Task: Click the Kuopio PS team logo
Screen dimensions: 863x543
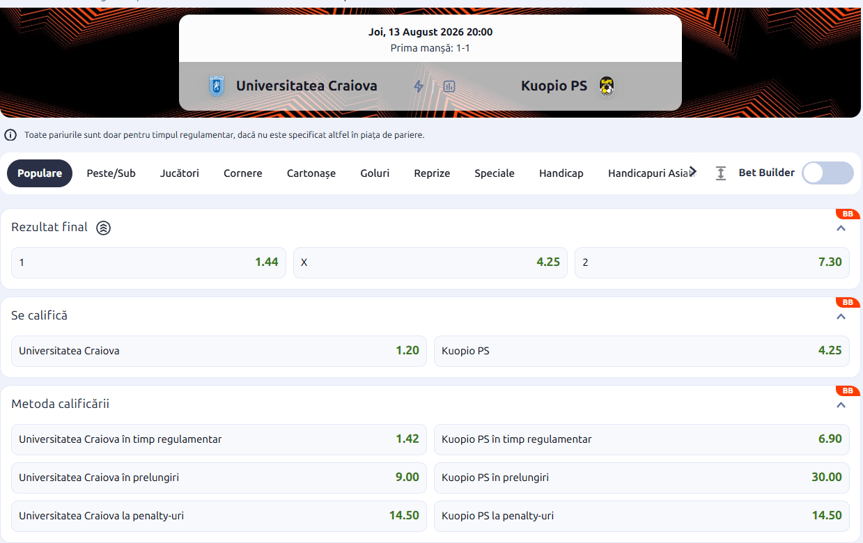Action: click(x=607, y=86)
